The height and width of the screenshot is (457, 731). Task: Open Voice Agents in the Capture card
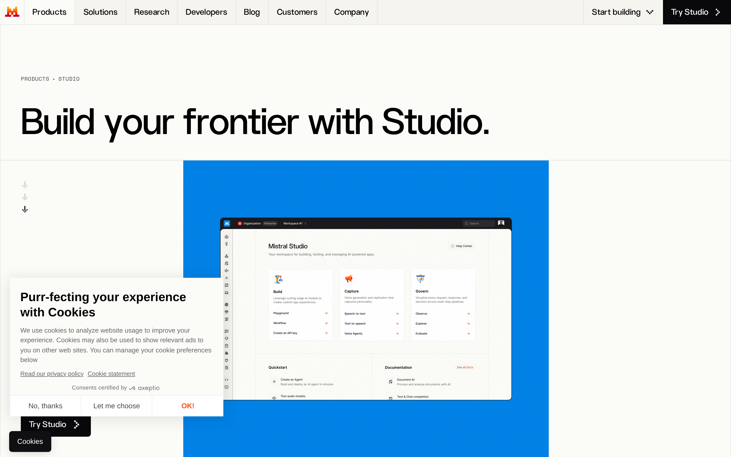point(372,334)
